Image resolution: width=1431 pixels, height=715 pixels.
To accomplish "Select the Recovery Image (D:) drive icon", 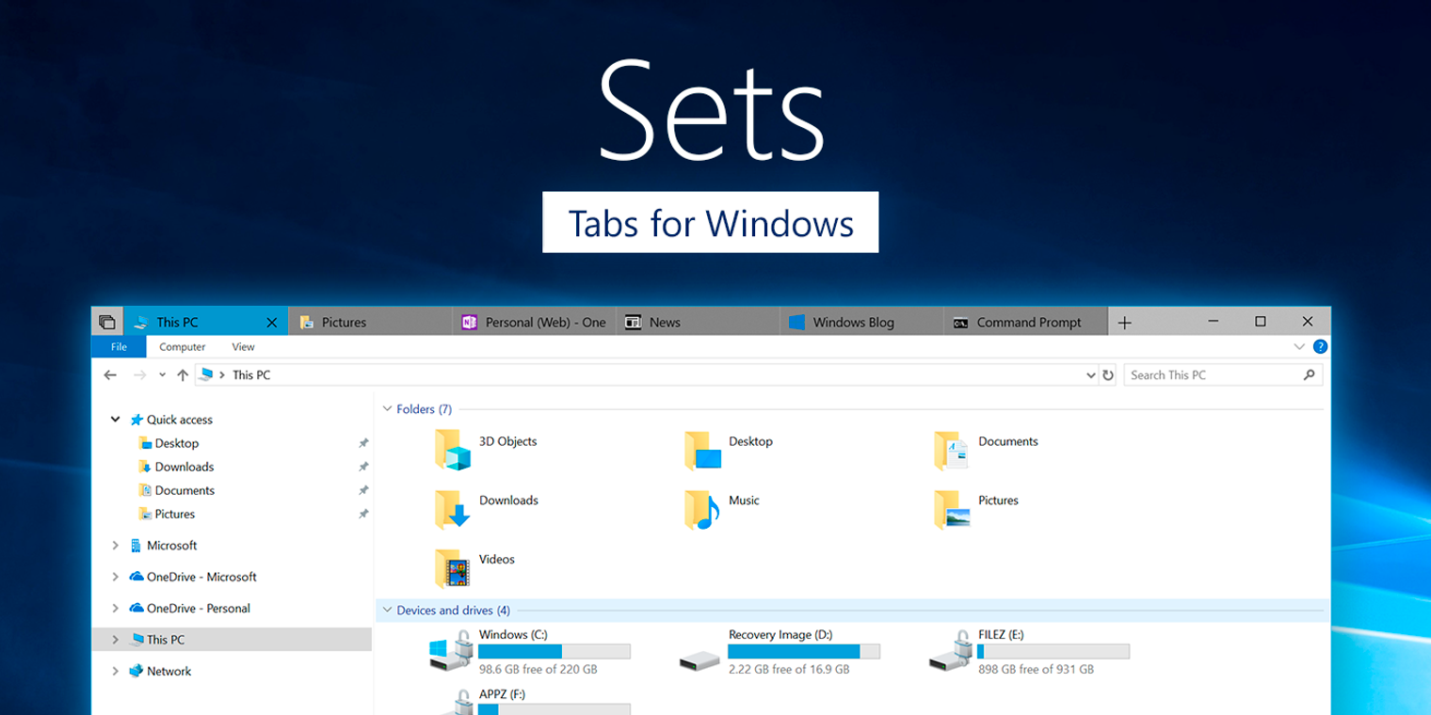I will (699, 660).
